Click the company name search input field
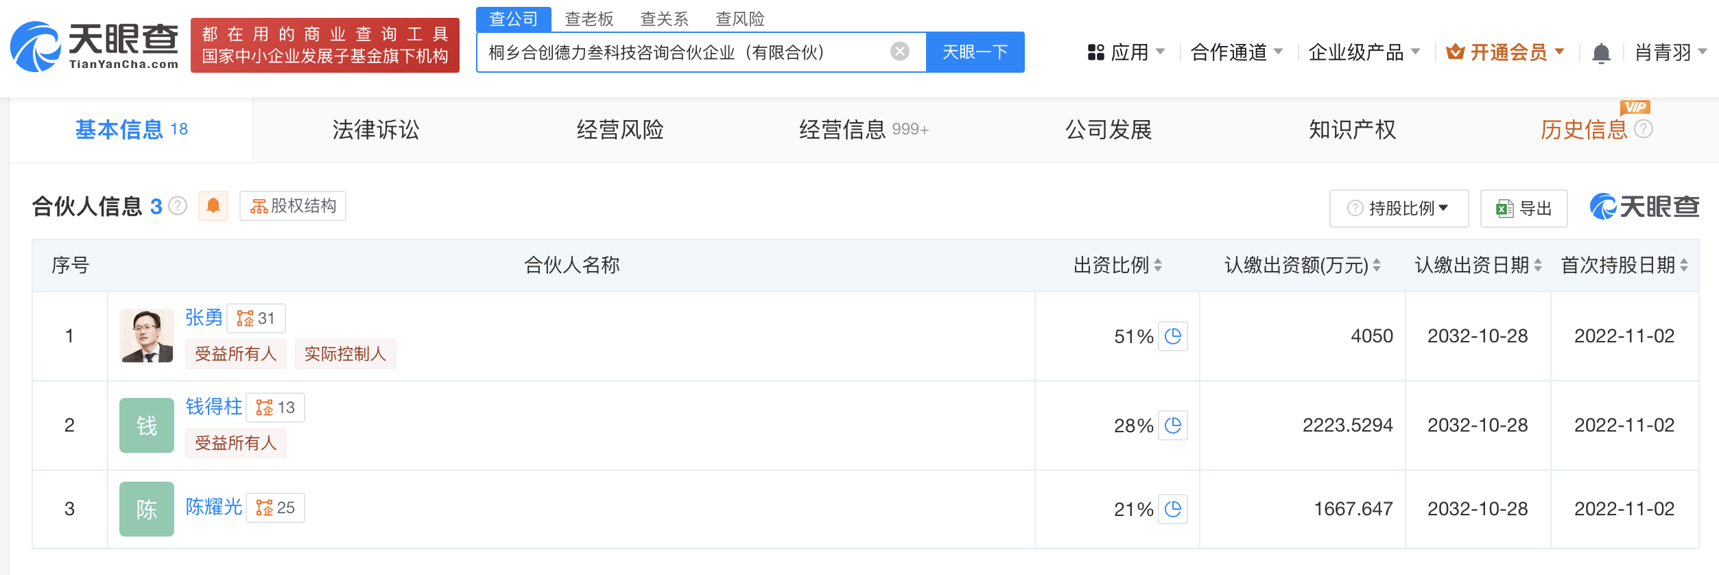Image resolution: width=1719 pixels, height=575 pixels. coord(686,52)
